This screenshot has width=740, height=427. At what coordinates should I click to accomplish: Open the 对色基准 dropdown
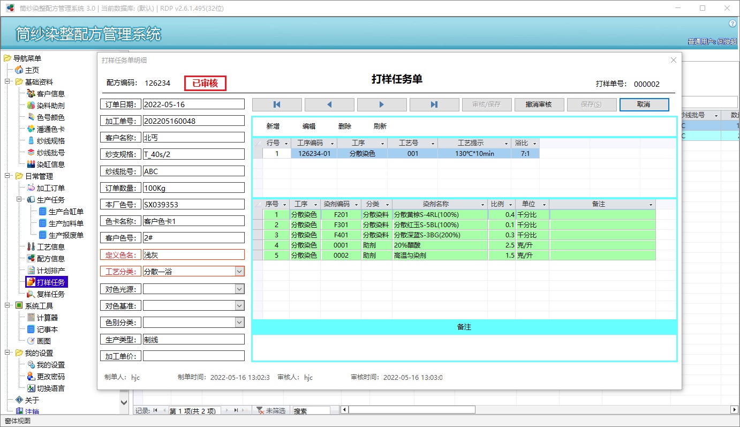click(239, 305)
